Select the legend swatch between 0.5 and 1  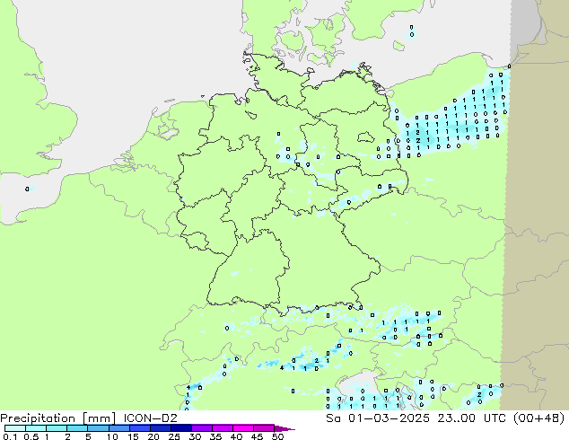[36, 428]
